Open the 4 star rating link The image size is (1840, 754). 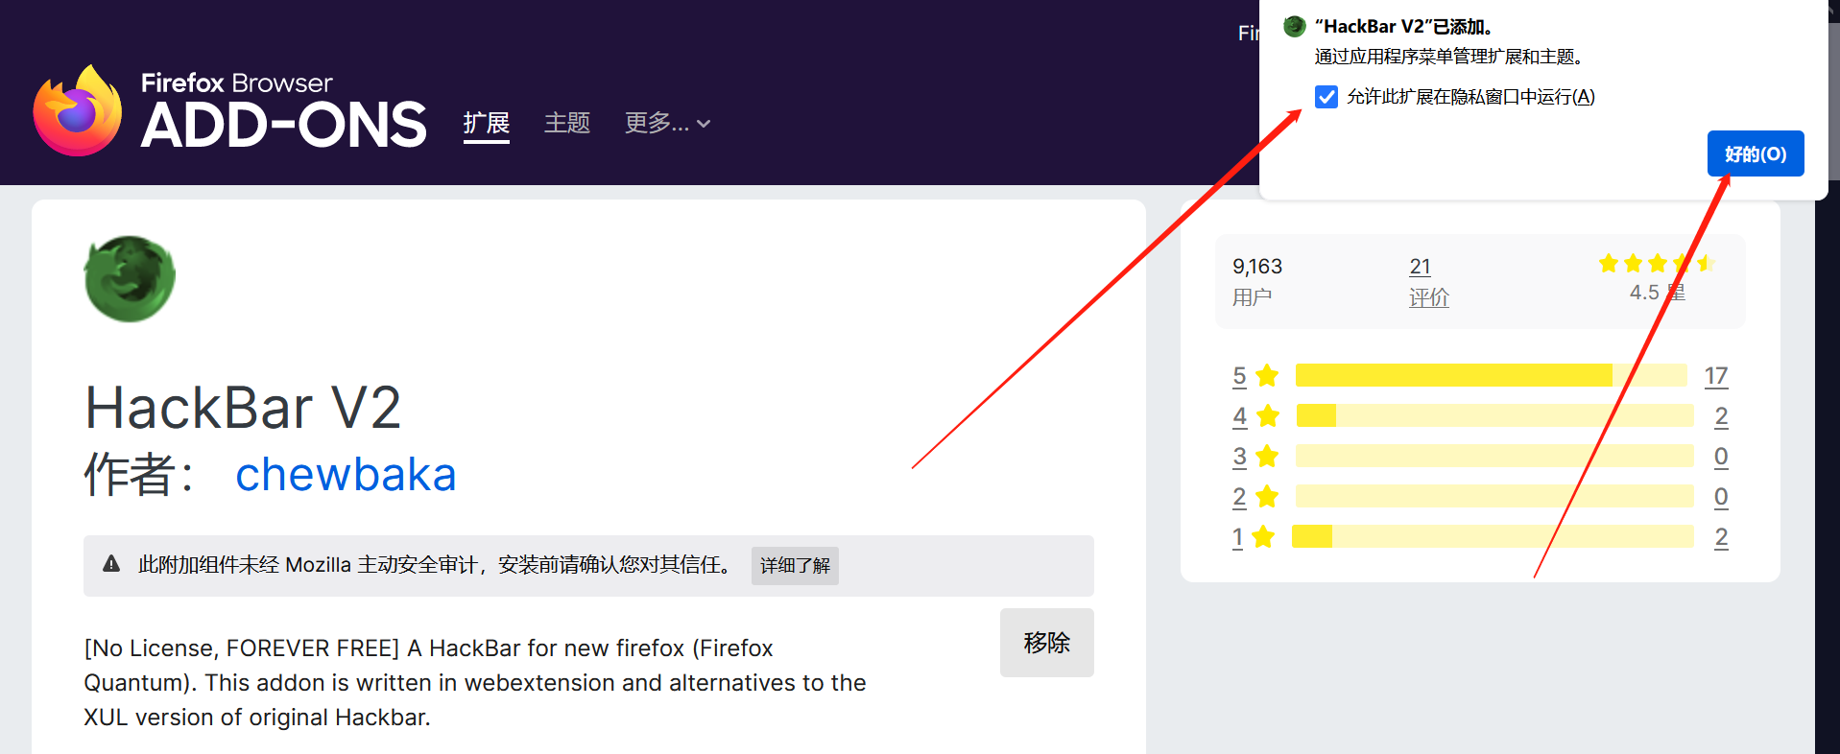[x=1240, y=415]
